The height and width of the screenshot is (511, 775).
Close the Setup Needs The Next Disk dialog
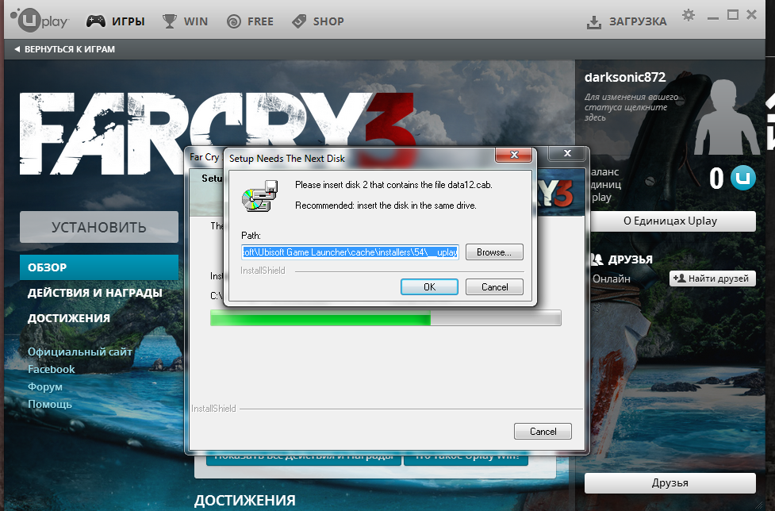click(x=514, y=155)
